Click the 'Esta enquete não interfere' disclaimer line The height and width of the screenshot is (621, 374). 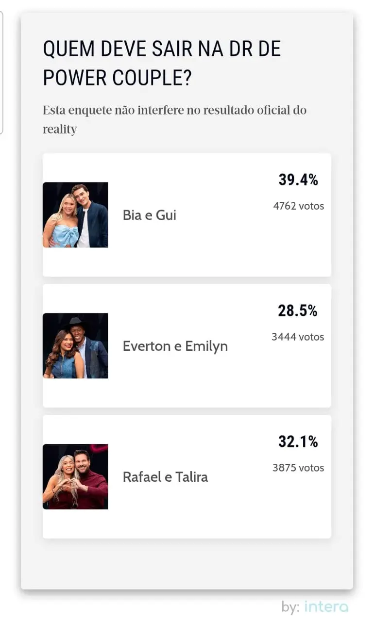click(174, 110)
